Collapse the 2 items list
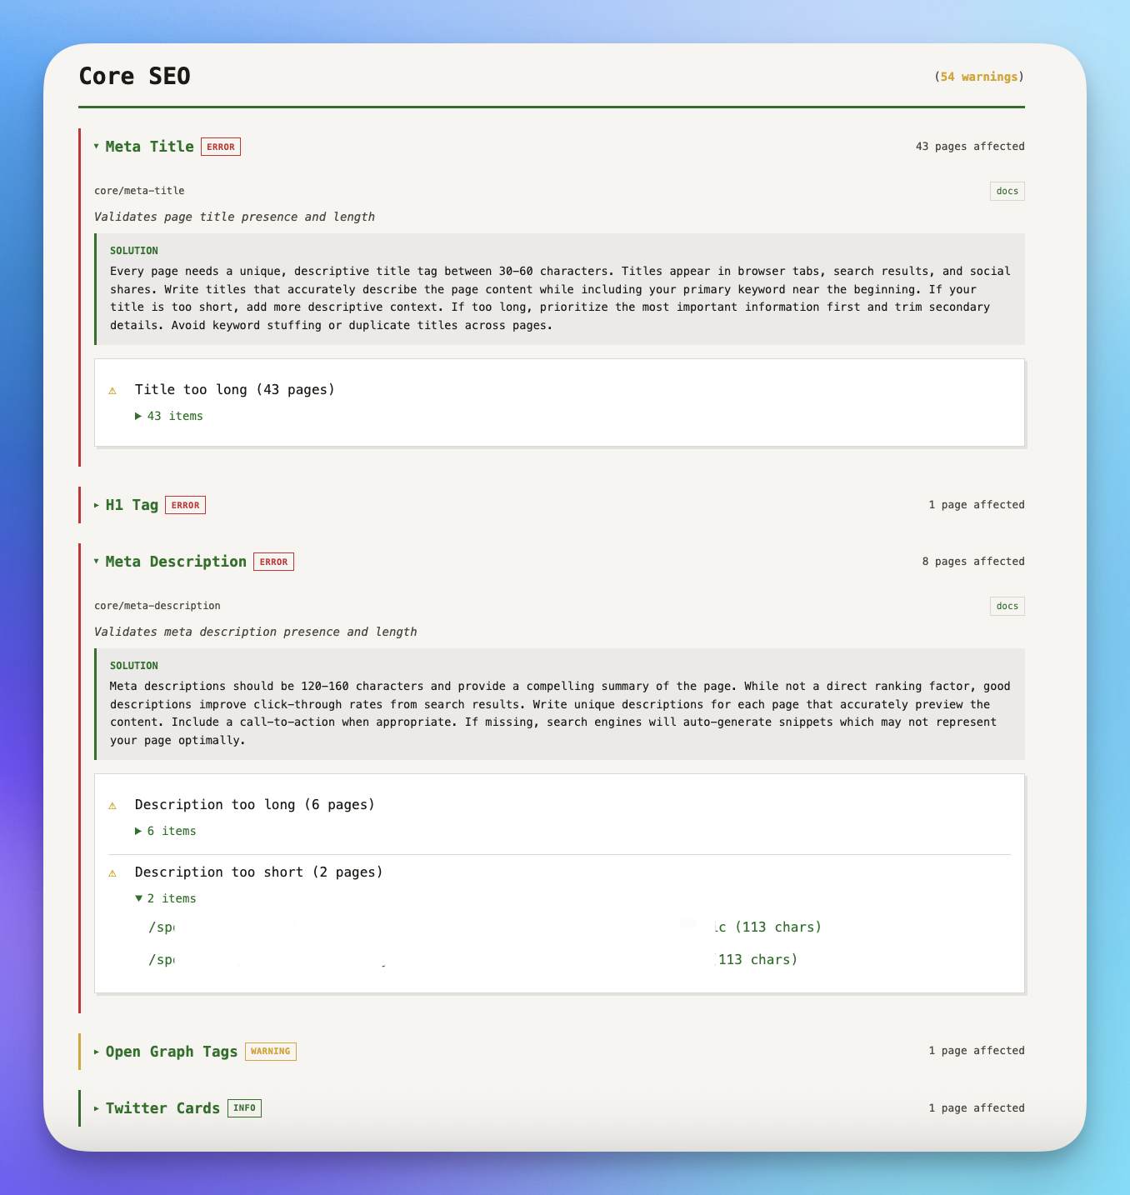The width and height of the screenshot is (1130, 1195). 166,898
